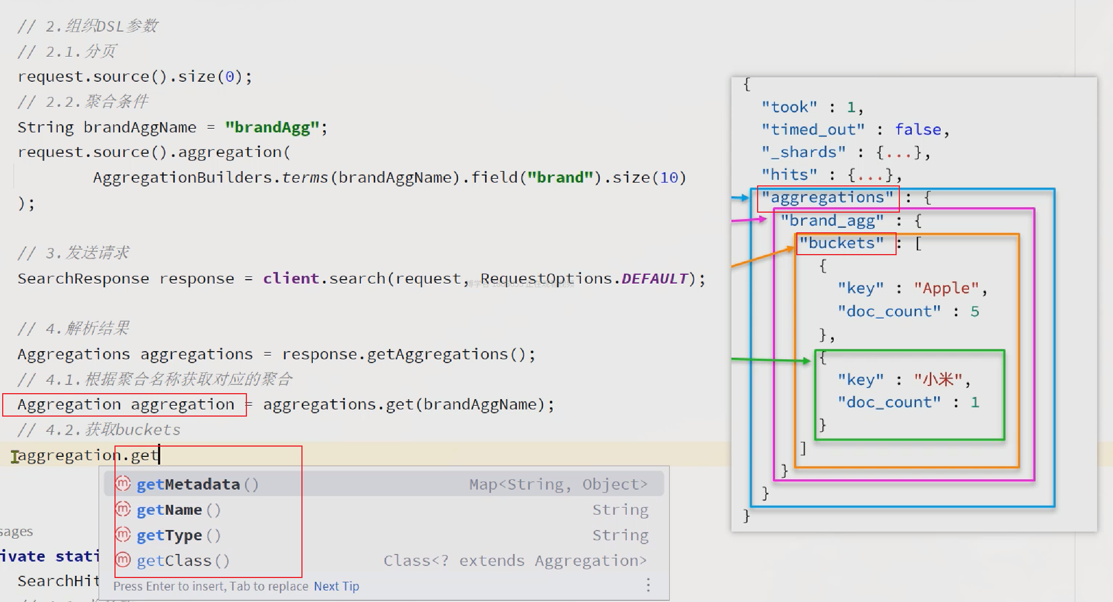Click the opening brace after "brand_agg"
This screenshot has height=602, width=1113.
[x=918, y=221]
